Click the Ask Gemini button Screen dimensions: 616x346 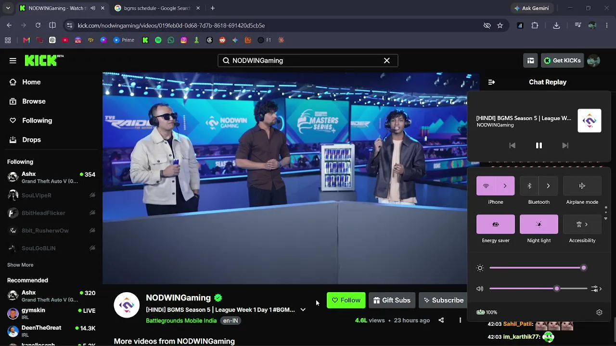click(531, 8)
